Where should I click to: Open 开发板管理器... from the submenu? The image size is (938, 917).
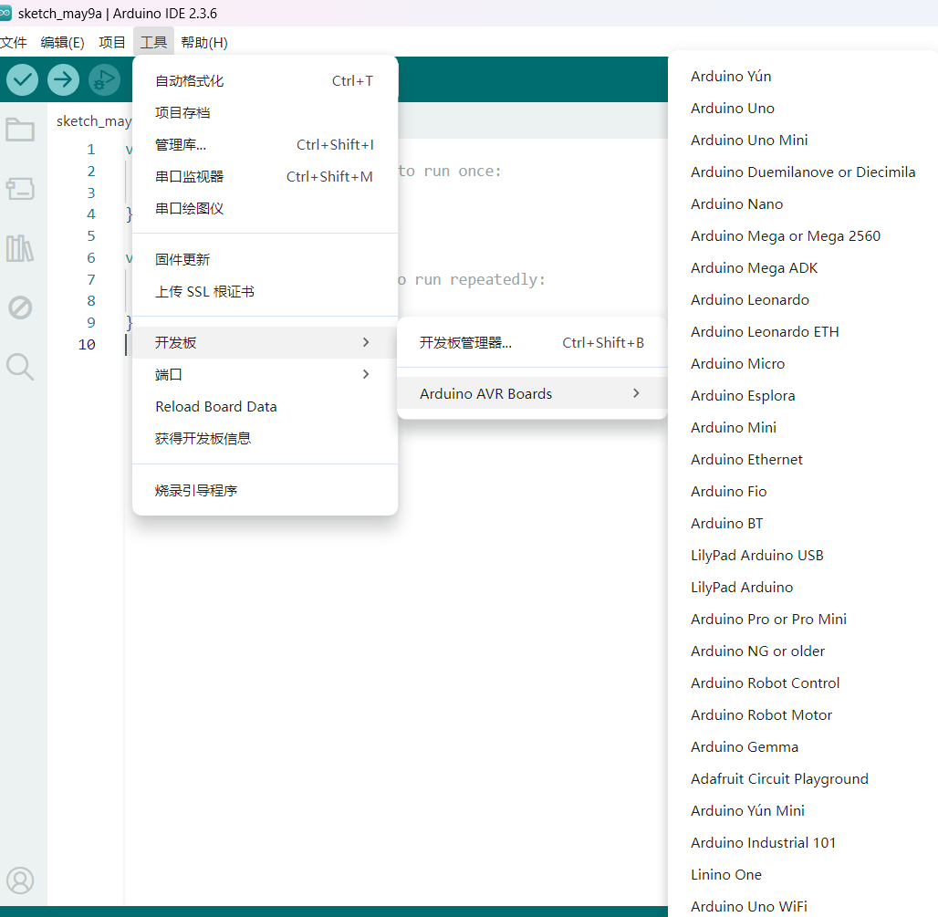coord(532,343)
